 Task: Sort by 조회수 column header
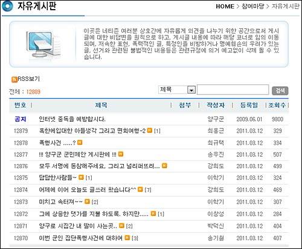[x=277, y=105]
